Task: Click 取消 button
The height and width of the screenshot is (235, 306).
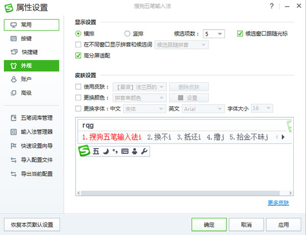Action: (x=246, y=225)
